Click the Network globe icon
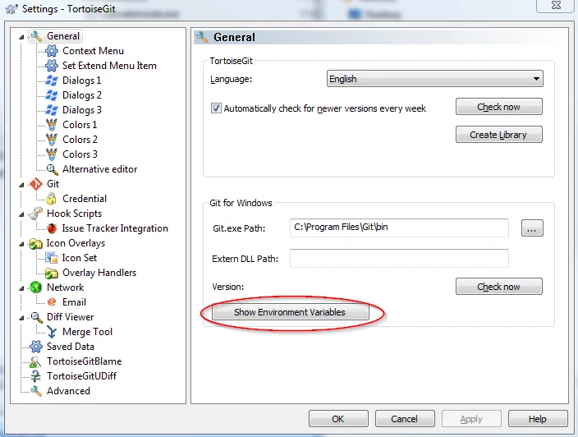578x437 pixels. coord(36,287)
